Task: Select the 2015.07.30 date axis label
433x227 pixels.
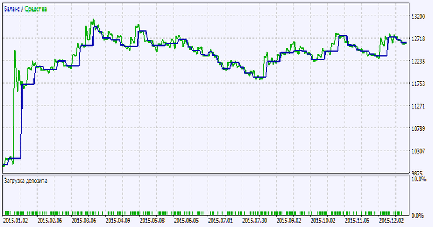Action: 255,221
